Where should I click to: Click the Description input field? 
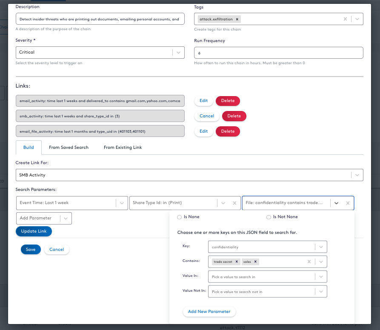[100, 19]
